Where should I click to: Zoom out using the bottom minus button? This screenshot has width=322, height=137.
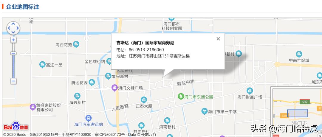point(13,81)
